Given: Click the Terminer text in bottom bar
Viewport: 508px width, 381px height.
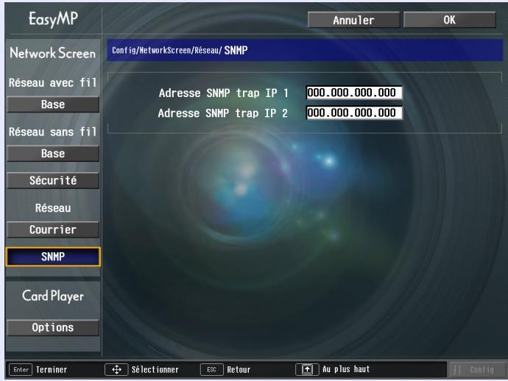Looking at the screenshot, I should 52,369.
